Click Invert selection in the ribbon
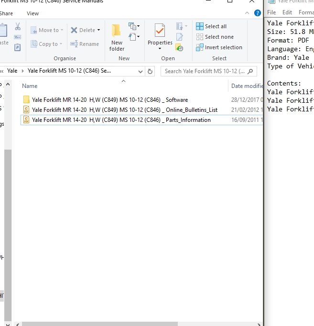 click(219, 47)
